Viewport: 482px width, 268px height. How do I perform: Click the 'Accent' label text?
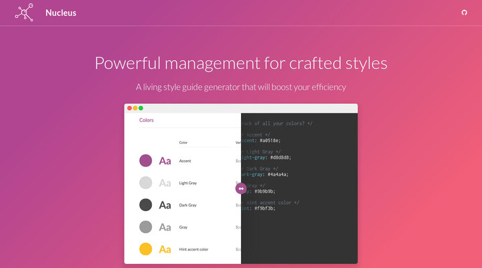pos(185,161)
